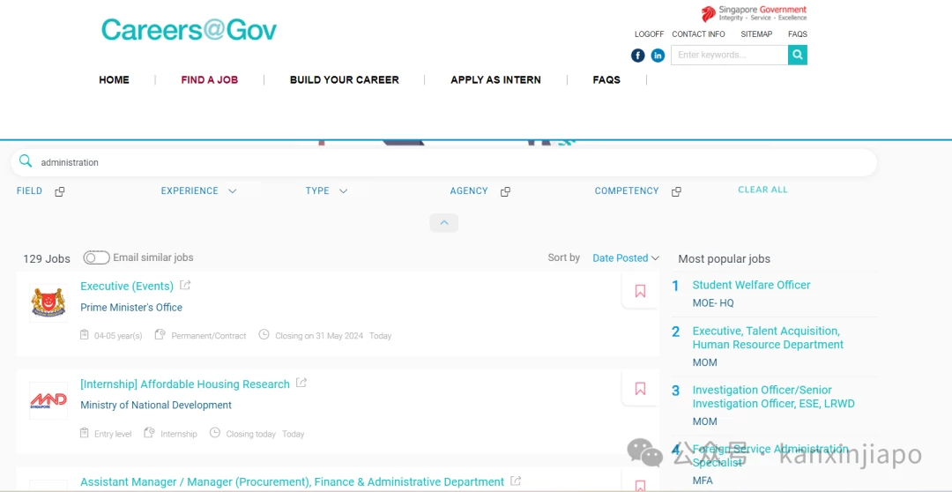This screenshot has width=952, height=492.
Task: Open the [Internship] Affordable Housing Research title
Action: (185, 384)
